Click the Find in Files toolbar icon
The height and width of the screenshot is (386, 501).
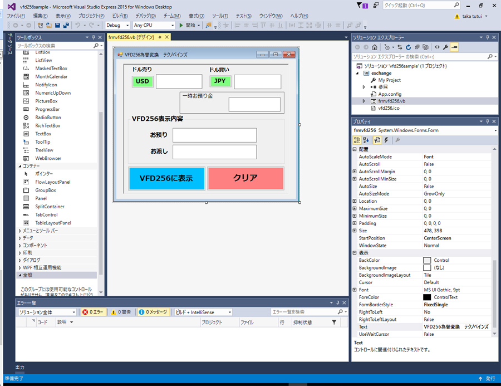coord(208,25)
